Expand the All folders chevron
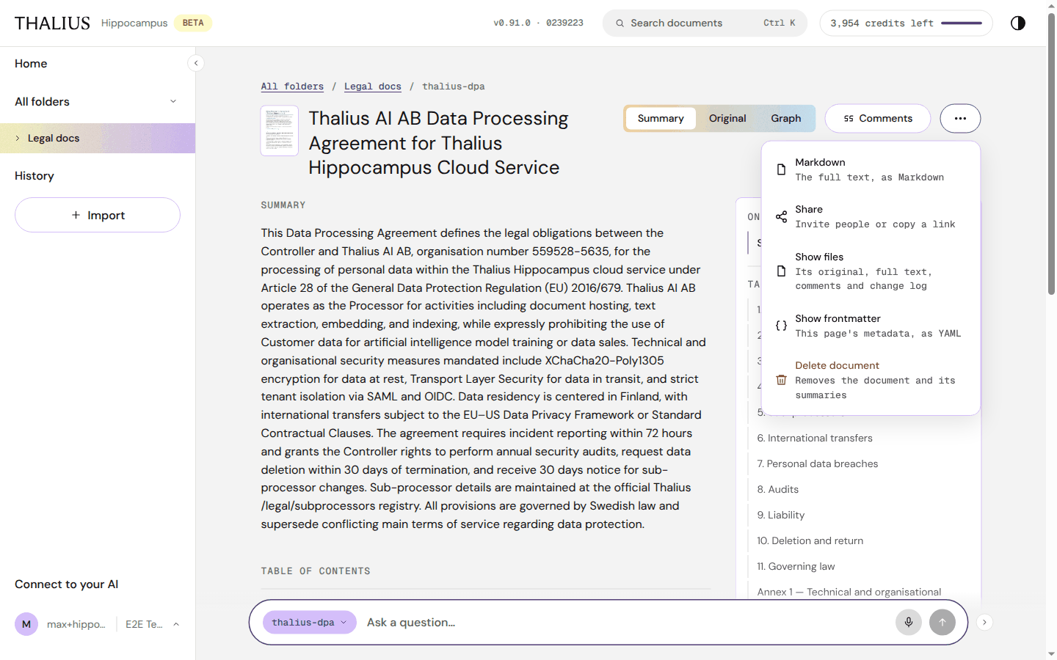 pyautogui.click(x=173, y=101)
